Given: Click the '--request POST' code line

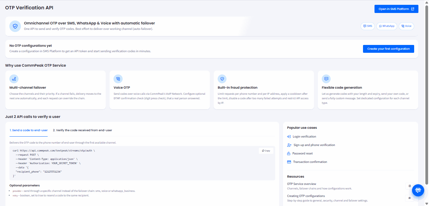Looking at the screenshot, I should pos(27,154).
